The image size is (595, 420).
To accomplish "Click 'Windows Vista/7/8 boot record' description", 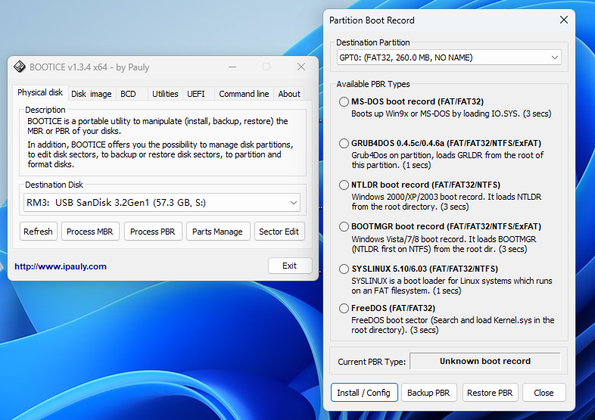I will [444, 244].
